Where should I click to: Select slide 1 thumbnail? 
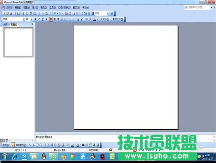click(x=19, y=42)
